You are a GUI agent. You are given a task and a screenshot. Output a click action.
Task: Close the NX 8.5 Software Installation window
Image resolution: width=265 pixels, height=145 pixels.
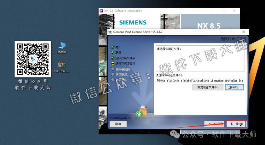click(x=234, y=11)
